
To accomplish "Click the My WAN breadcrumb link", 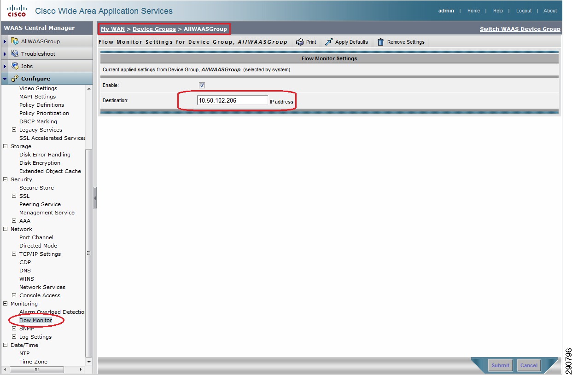I will [113, 29].
